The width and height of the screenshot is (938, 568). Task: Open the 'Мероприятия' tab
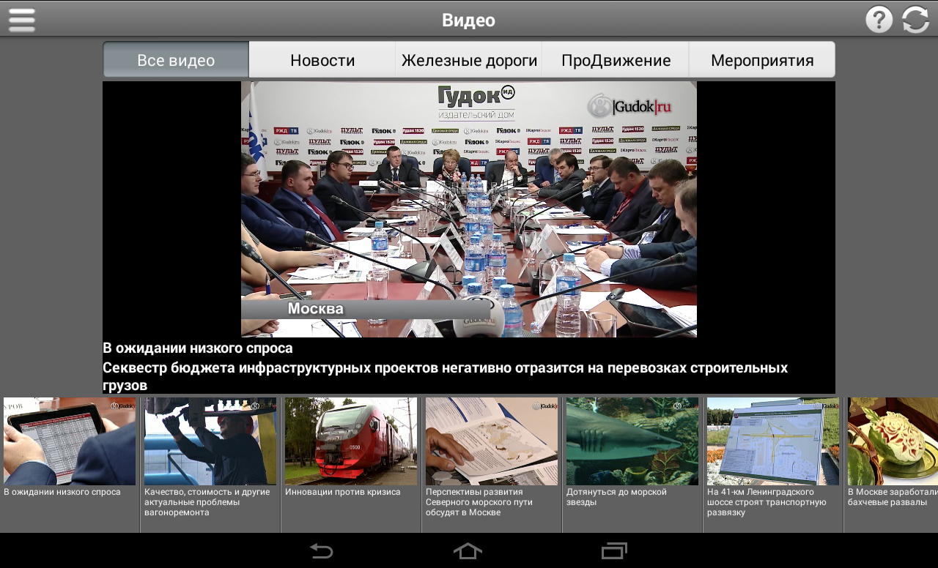tap(762, 60)
